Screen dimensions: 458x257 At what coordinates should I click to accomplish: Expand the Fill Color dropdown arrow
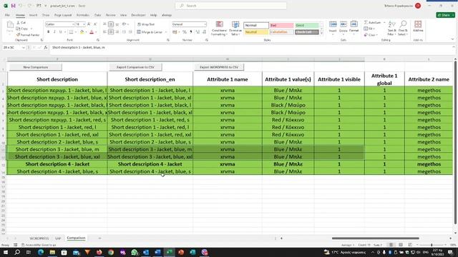click(x=87, y=32)
